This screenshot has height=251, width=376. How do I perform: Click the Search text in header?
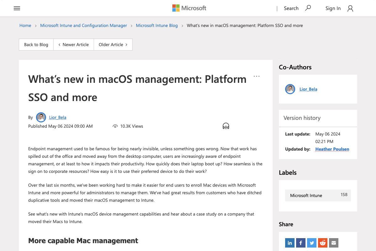(x=291, y=8)
